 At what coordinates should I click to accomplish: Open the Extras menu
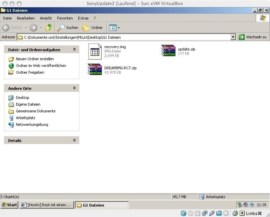[x=83, y=18]
